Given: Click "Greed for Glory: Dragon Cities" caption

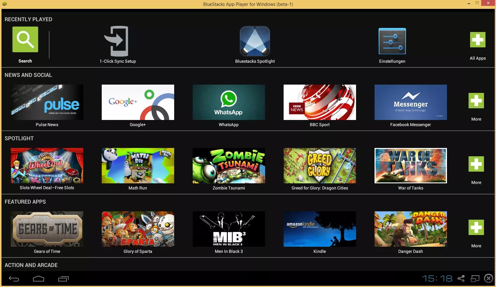Looking at the screenshot, I should [x=320, y=188].
